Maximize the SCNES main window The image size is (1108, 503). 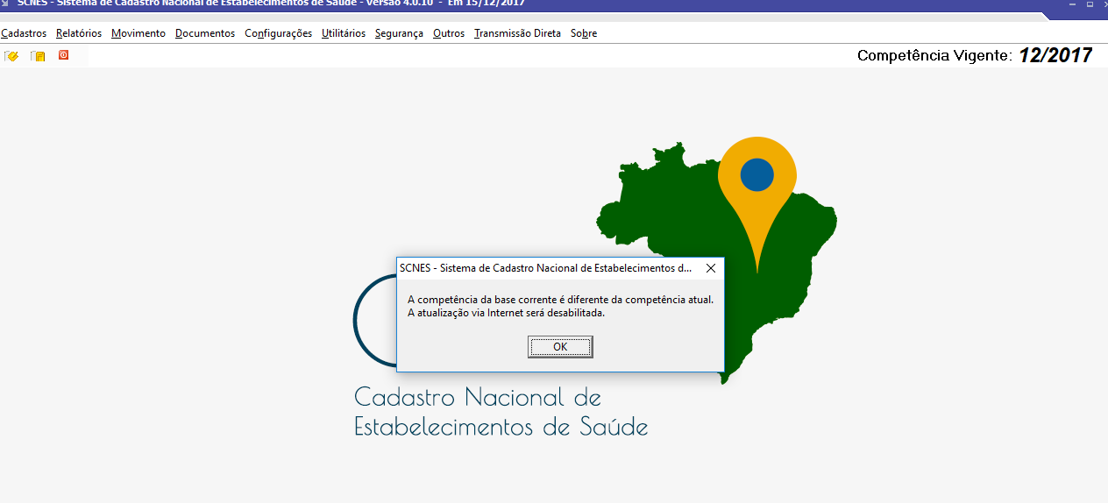(1090, 4)
